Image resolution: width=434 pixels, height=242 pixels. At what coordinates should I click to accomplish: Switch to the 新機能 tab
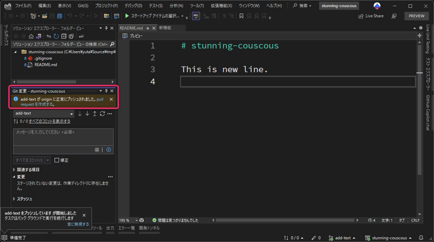click(x=165, y=28)
